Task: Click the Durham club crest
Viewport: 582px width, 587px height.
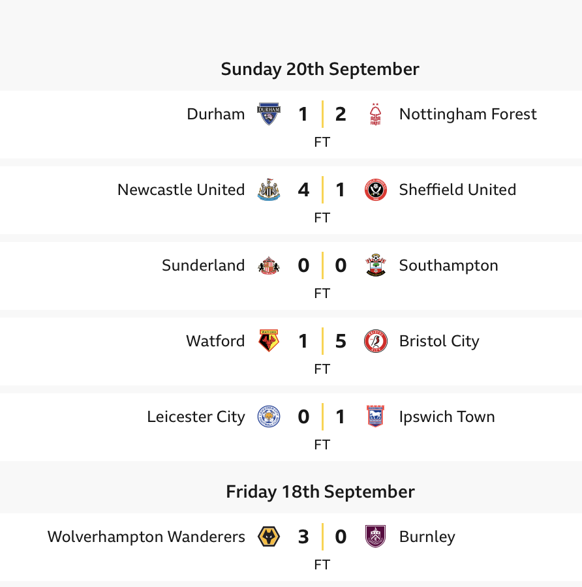Action: [269, 113]
